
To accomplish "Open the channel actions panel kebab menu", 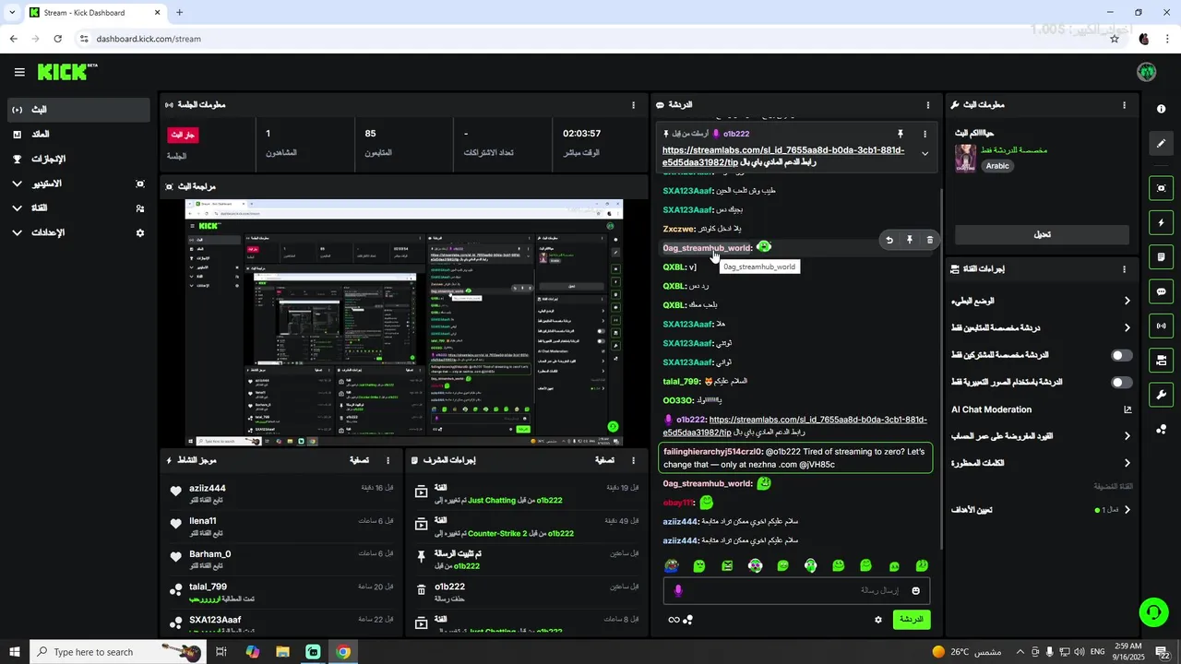I will [1124, 269].
